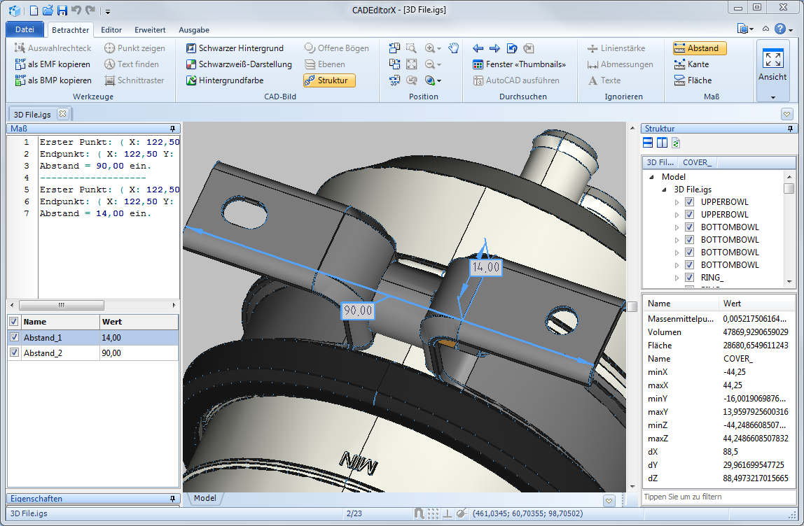Choose the Fläche area measurement tool
This screenshot has width=804, height=526.
693,80
